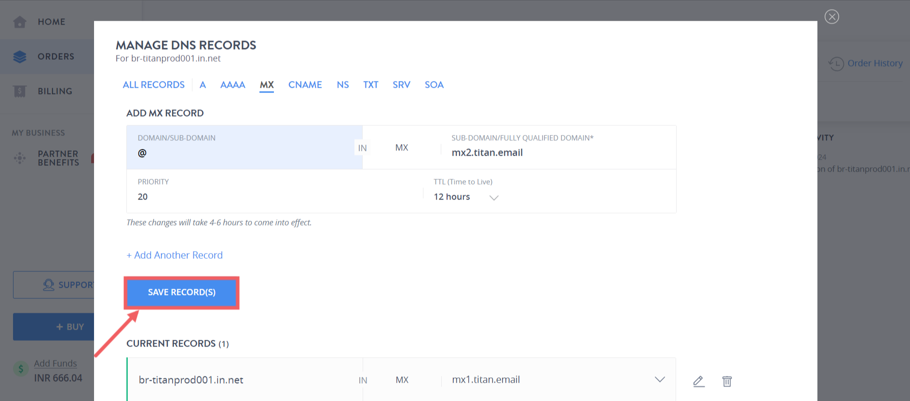Switch to the CNAME records tab

pyautogui.click(x=305, y=85)
